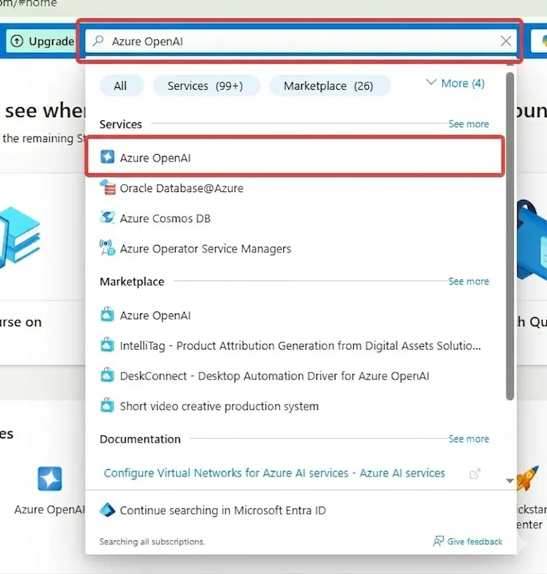Select Azure OpenAI under Services
Viewport: 547px width, 574px height.
click(296, 158)
